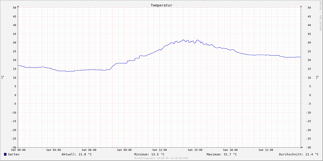Click the blue Garten legend color square
Image resolution: width=323 pixels, height=161 pixels.
tap(5, 154)
